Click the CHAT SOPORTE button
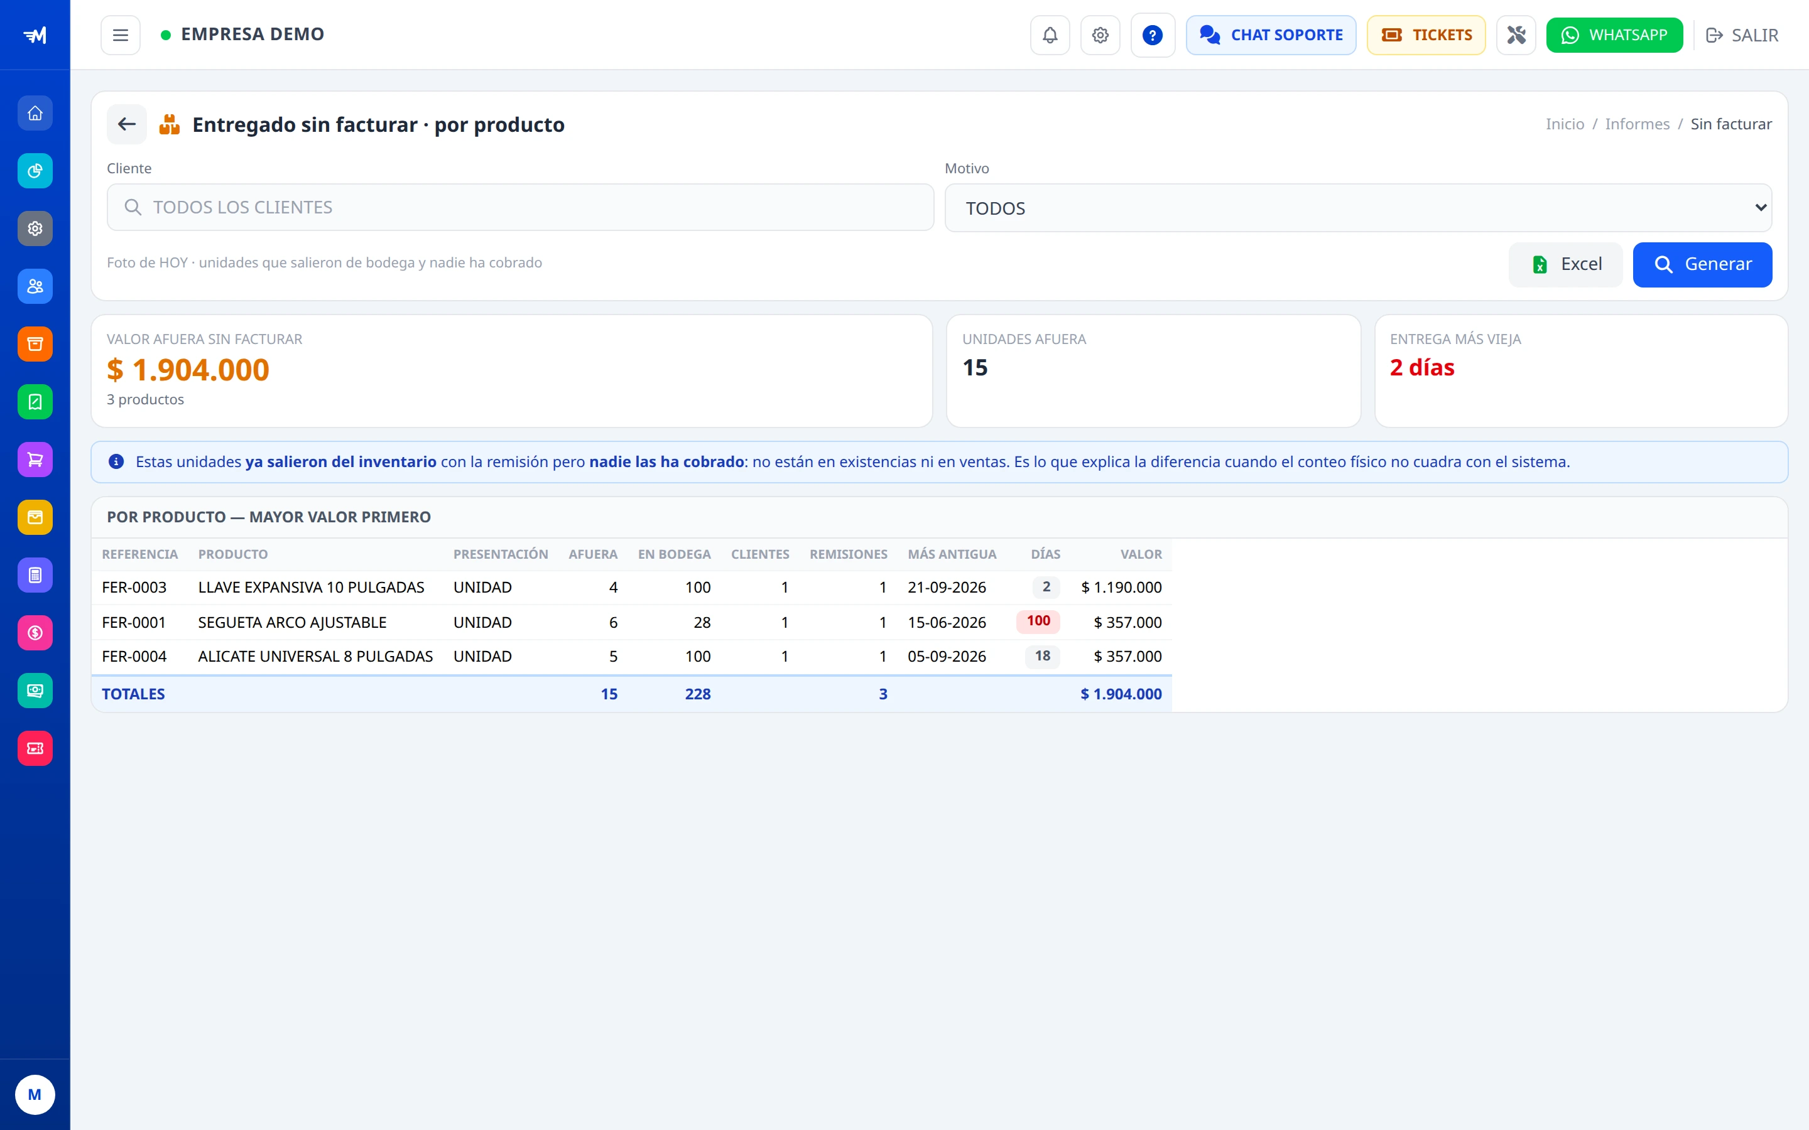 click(1271, 35)
